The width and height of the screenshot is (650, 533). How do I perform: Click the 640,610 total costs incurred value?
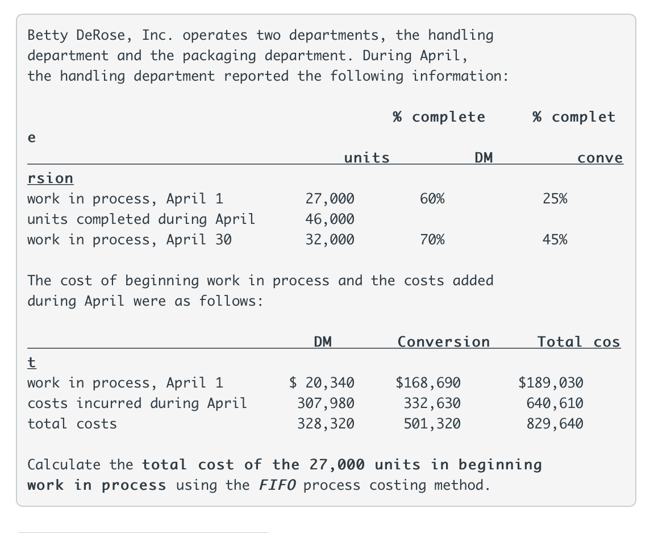click(x=555, y=403)
